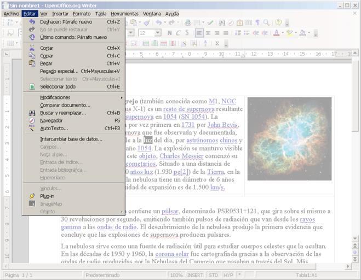Open the font size dropdown showing 12
The image size is (361, 280).
pos(158,33)
